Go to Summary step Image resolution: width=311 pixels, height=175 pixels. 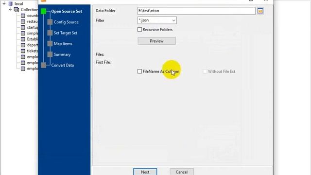click(x=62, y=54)
